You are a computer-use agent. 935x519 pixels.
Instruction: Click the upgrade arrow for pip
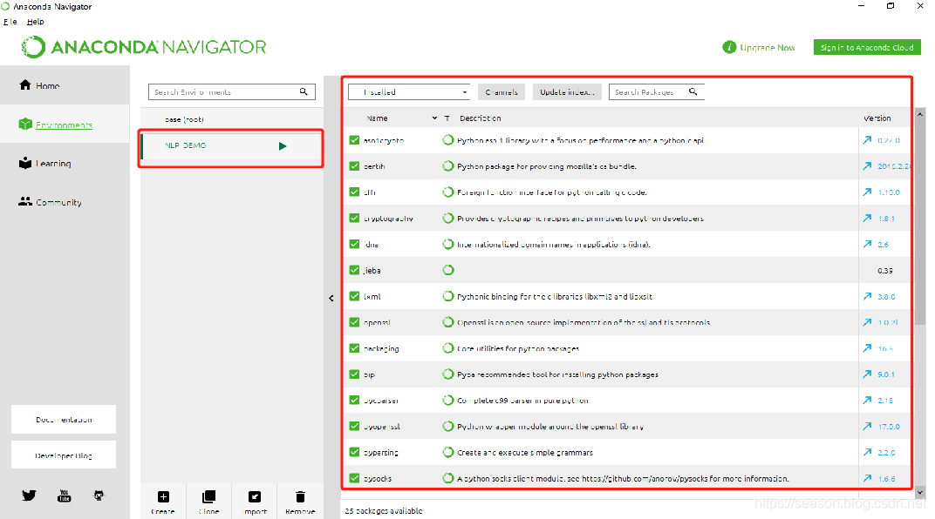pyautogui.click(x=867, y=374)
